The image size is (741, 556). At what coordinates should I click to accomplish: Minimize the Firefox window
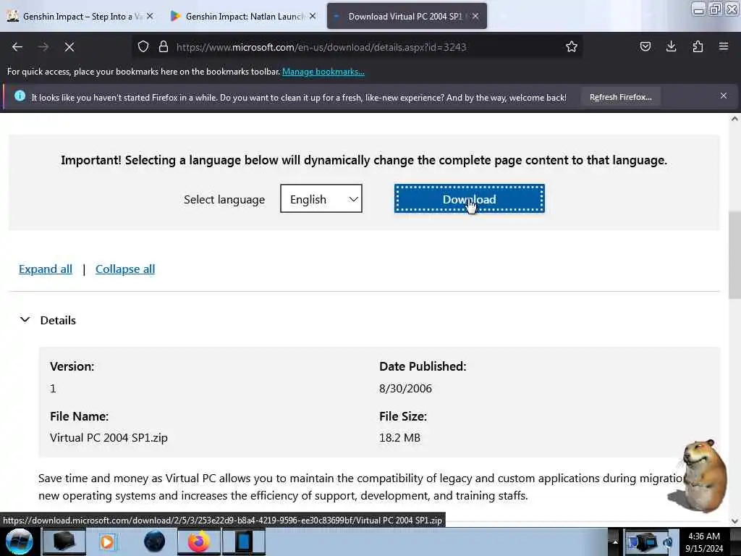tap(698, 9)
